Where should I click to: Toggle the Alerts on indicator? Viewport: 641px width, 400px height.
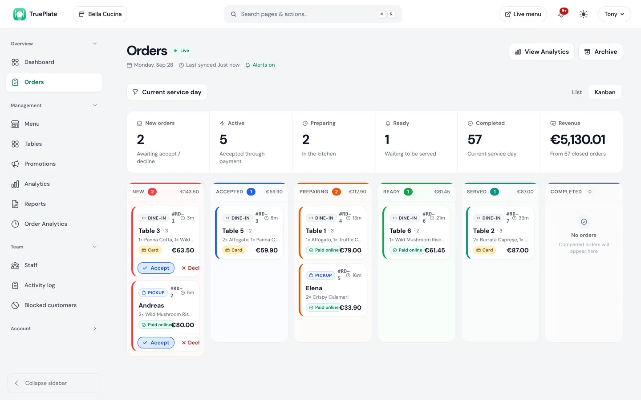click(260, 65)
